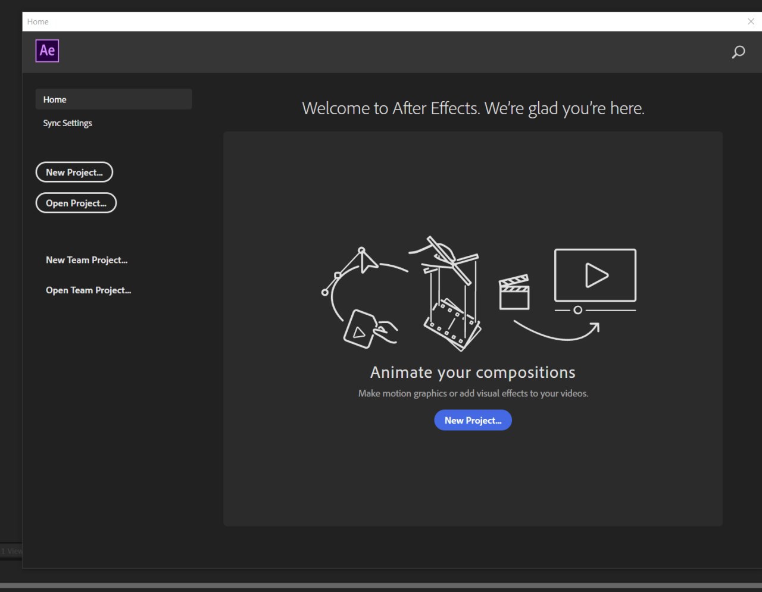Click the outlined New Project button in sidebar
762x592 pixels.
point(74,172)
